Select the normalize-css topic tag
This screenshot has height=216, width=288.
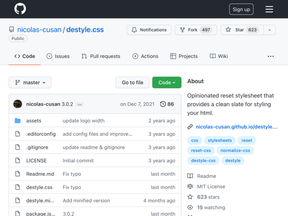click(x=235, y=150)
